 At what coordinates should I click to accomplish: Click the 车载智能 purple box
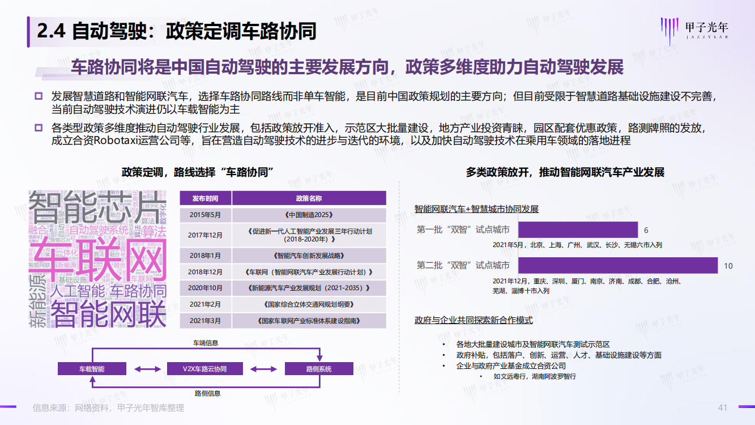[92, 369]
